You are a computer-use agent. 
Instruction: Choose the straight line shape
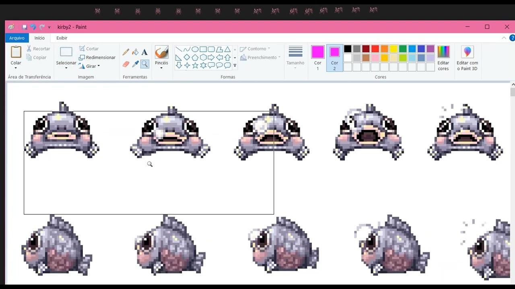point(179,49)
